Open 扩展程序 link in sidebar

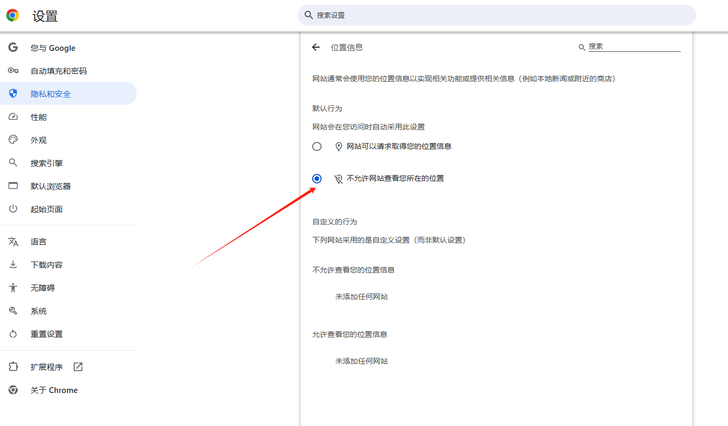(x=68, y=367)
